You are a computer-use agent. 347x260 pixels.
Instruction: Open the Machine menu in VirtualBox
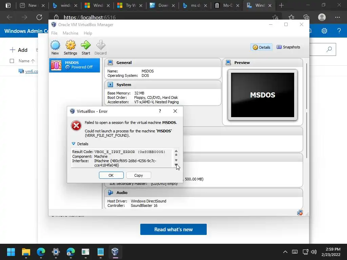click(70, 33)
